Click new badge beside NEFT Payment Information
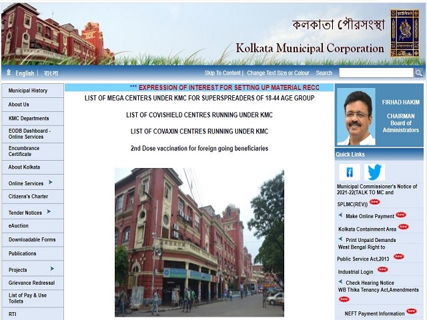This screenshot has height=320, width=427. [412, 311]
